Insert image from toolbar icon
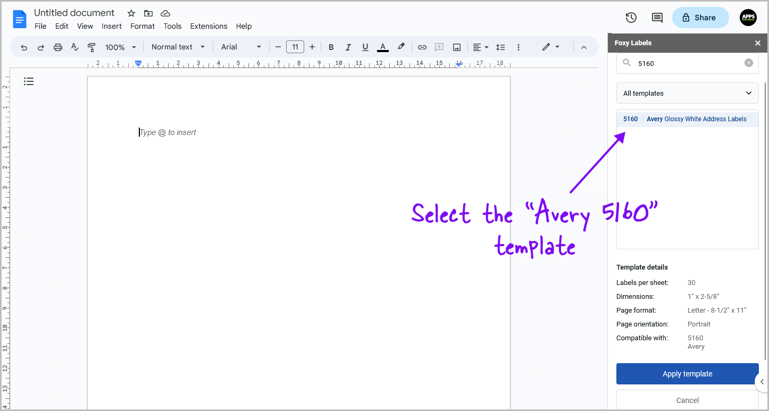Viewport: 769px width, 411px height. pos(456,47)
